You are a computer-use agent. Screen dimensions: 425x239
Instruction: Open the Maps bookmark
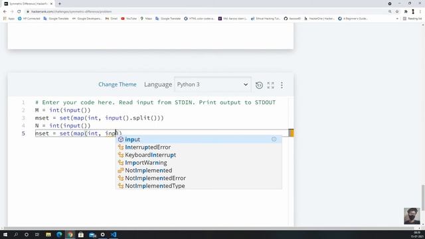pos(146,19)
